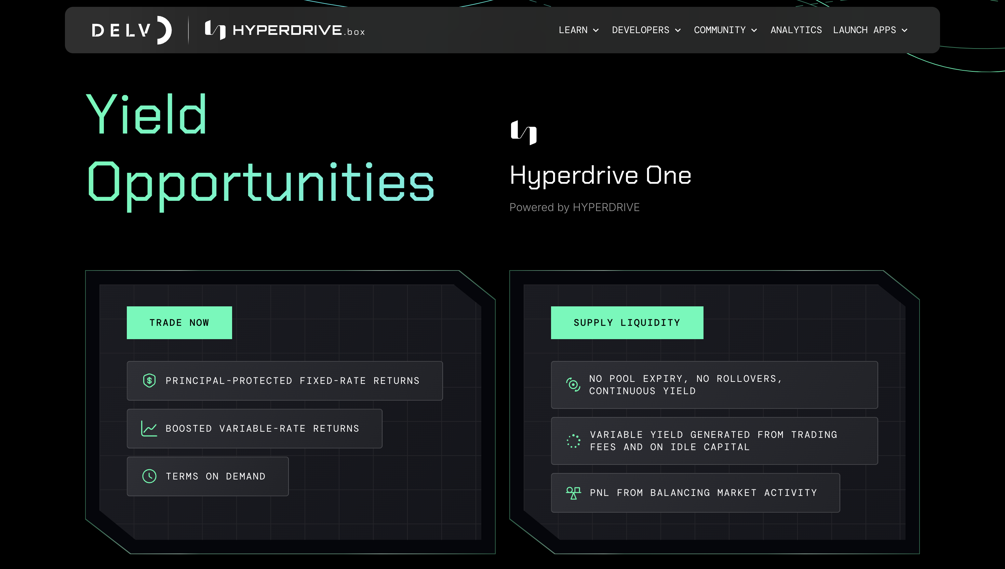Expand the Community menu chevron
1005x569 pixels.
tap(754, 30)
